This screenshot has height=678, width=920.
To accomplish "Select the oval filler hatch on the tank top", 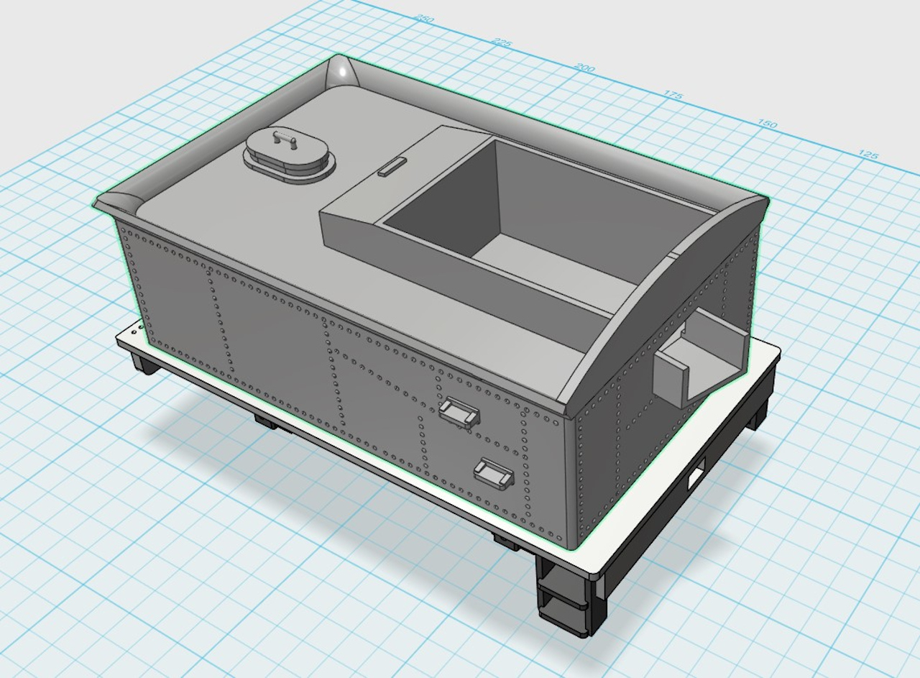I will click(x=290, y=155).
